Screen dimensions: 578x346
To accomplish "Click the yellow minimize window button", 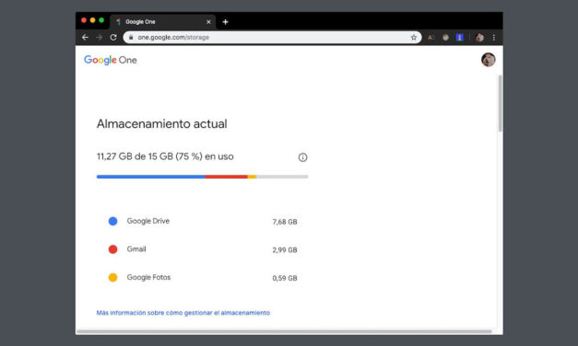I will pos(92,20).
